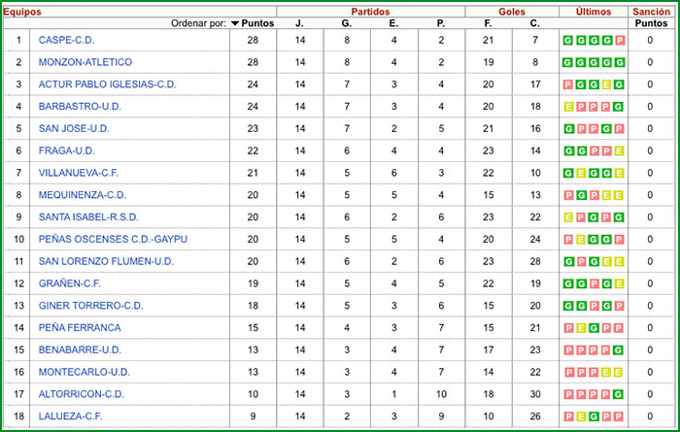Viewport: 680px width, 432px height.
Task: Click the green G result icon in MEQUINENZA-C.D. row
Action: (x=581, y=195)
